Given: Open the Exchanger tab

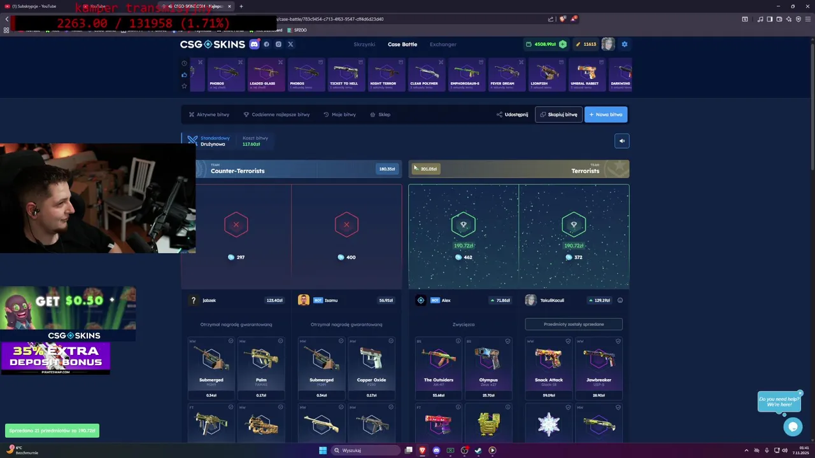Looking at the screenshot, I should tap(443, 45).
